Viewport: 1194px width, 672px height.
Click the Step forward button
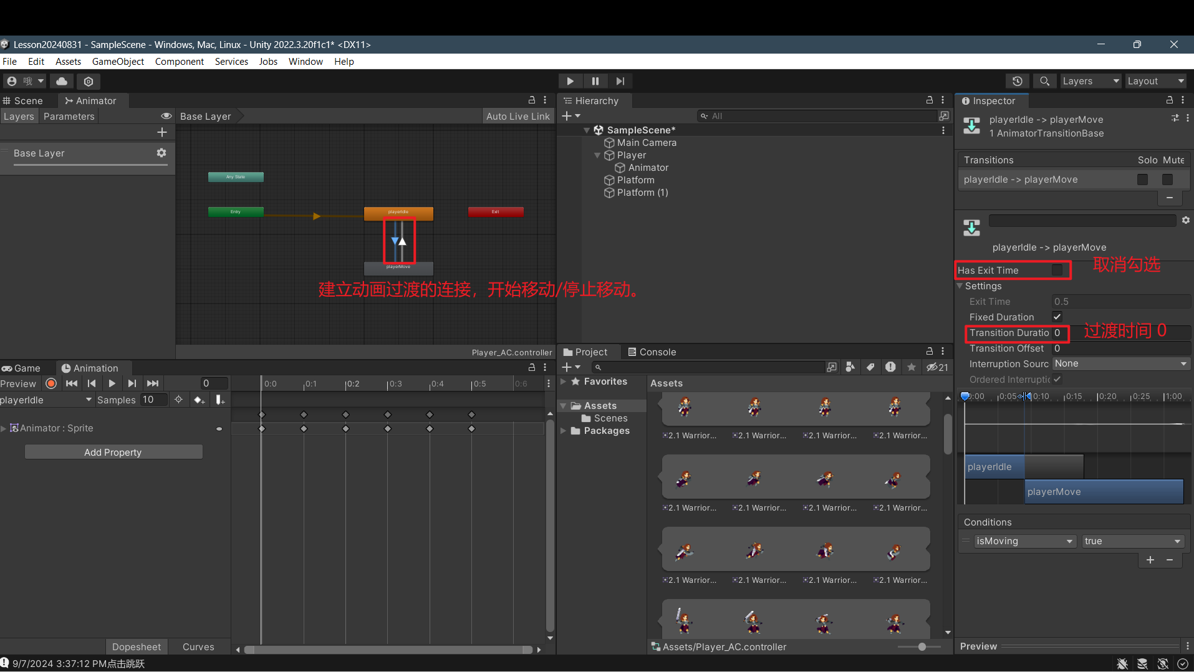tap(620, 81)
